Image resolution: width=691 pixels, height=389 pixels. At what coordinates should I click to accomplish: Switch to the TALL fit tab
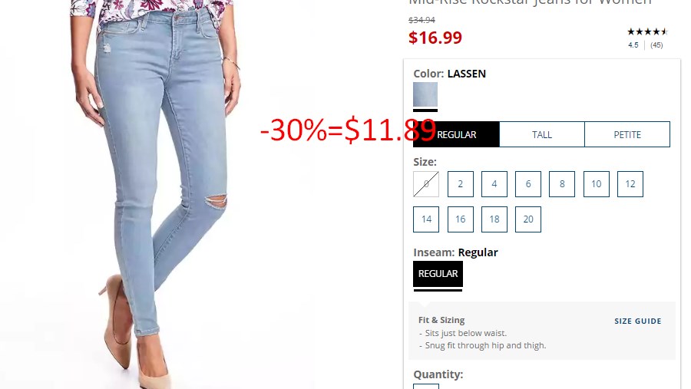tap(542, 134)
